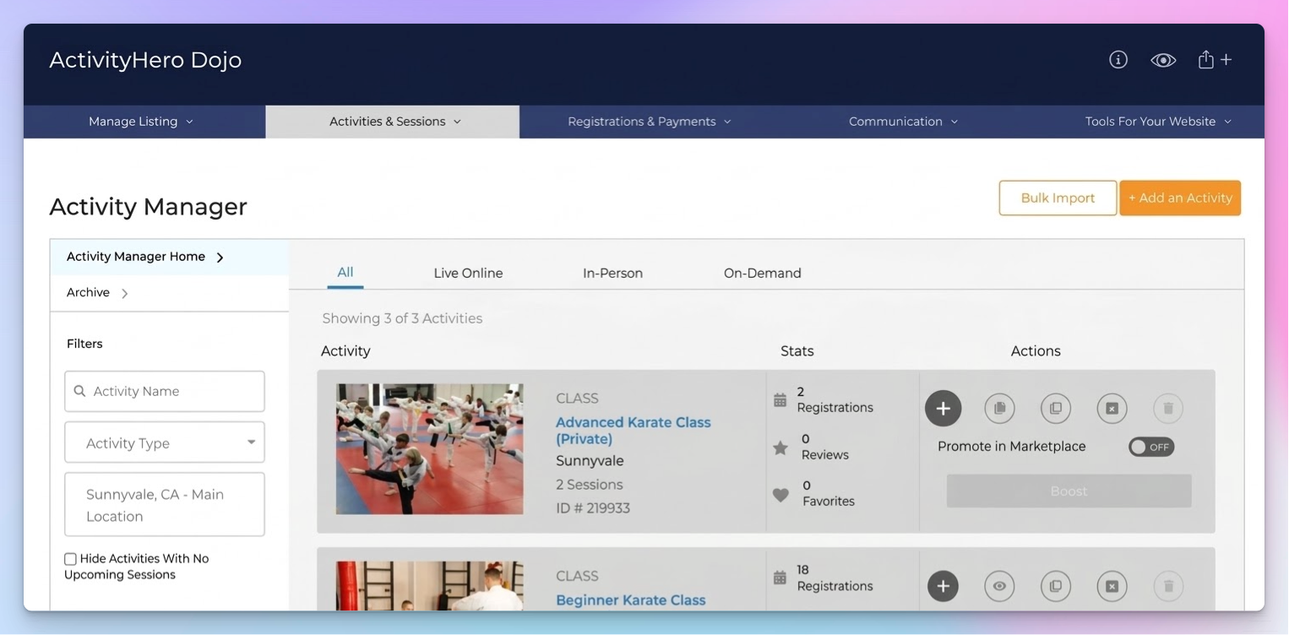The width and height of the screenshot is (1289, 635).
Task: Switch to the Live Online tab
Action: click(x=468, y=274)
